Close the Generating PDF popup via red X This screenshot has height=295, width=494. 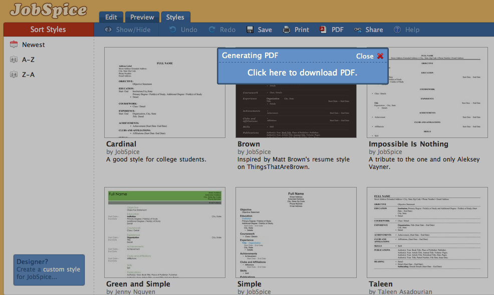380,56
